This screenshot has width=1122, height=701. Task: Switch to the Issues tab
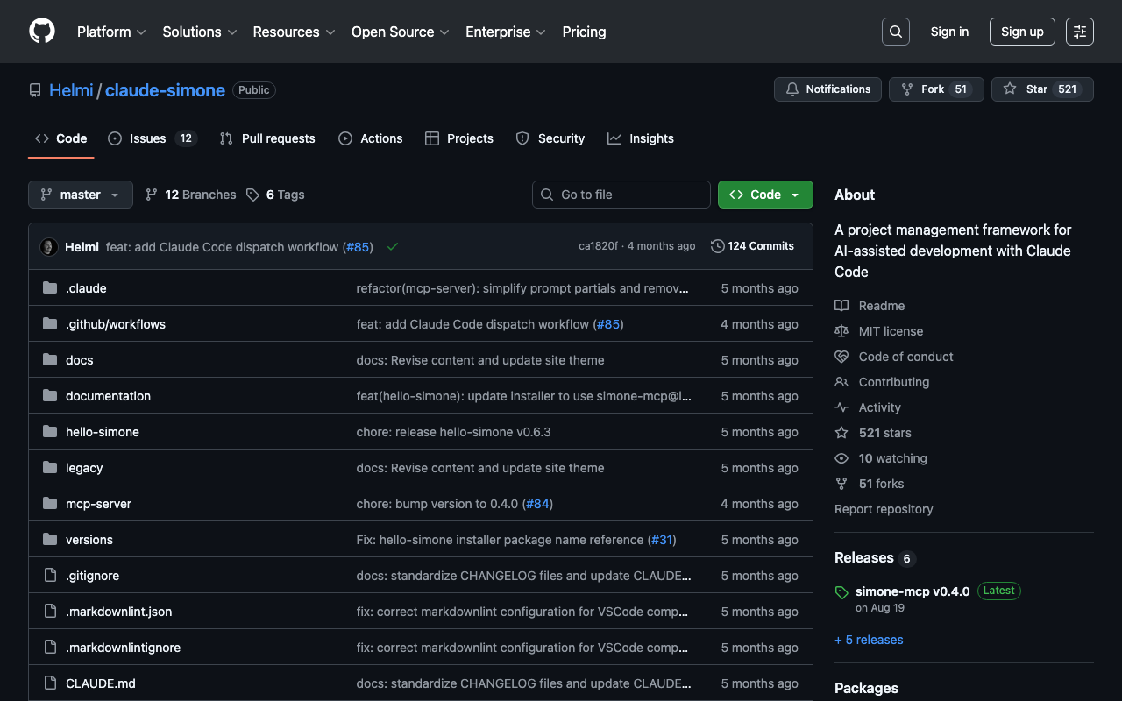tap(147, 138)
